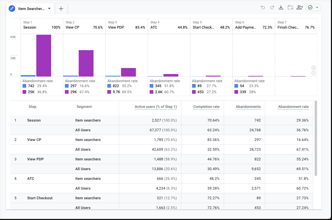Screen dimensions: 332x220
Task: Open the Item Searcher tab dropdown arrow
Action: point(49,9)
